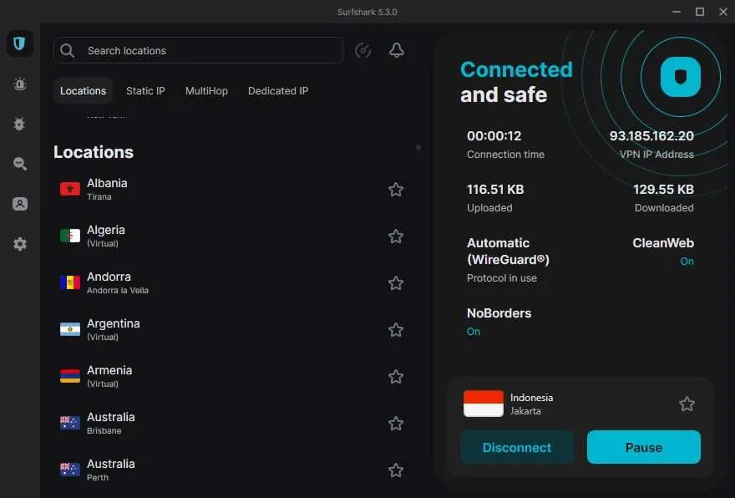This screenshot has height=498, width=735.
Task: Click the connection time 00:00:12
Action: (494, 136)
